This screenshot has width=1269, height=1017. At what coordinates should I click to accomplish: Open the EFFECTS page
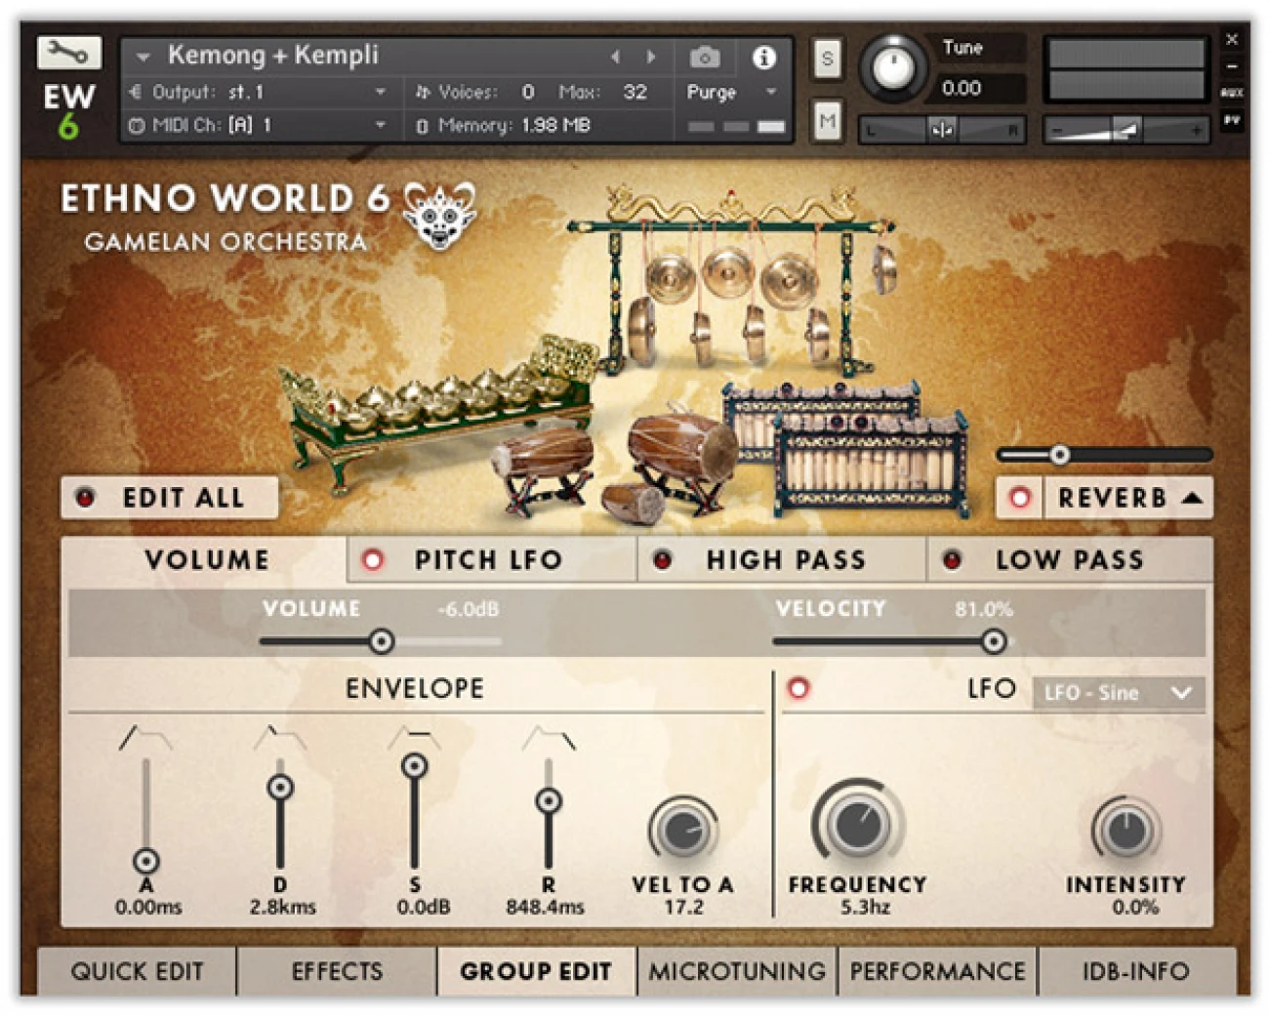tap(337, 971)
